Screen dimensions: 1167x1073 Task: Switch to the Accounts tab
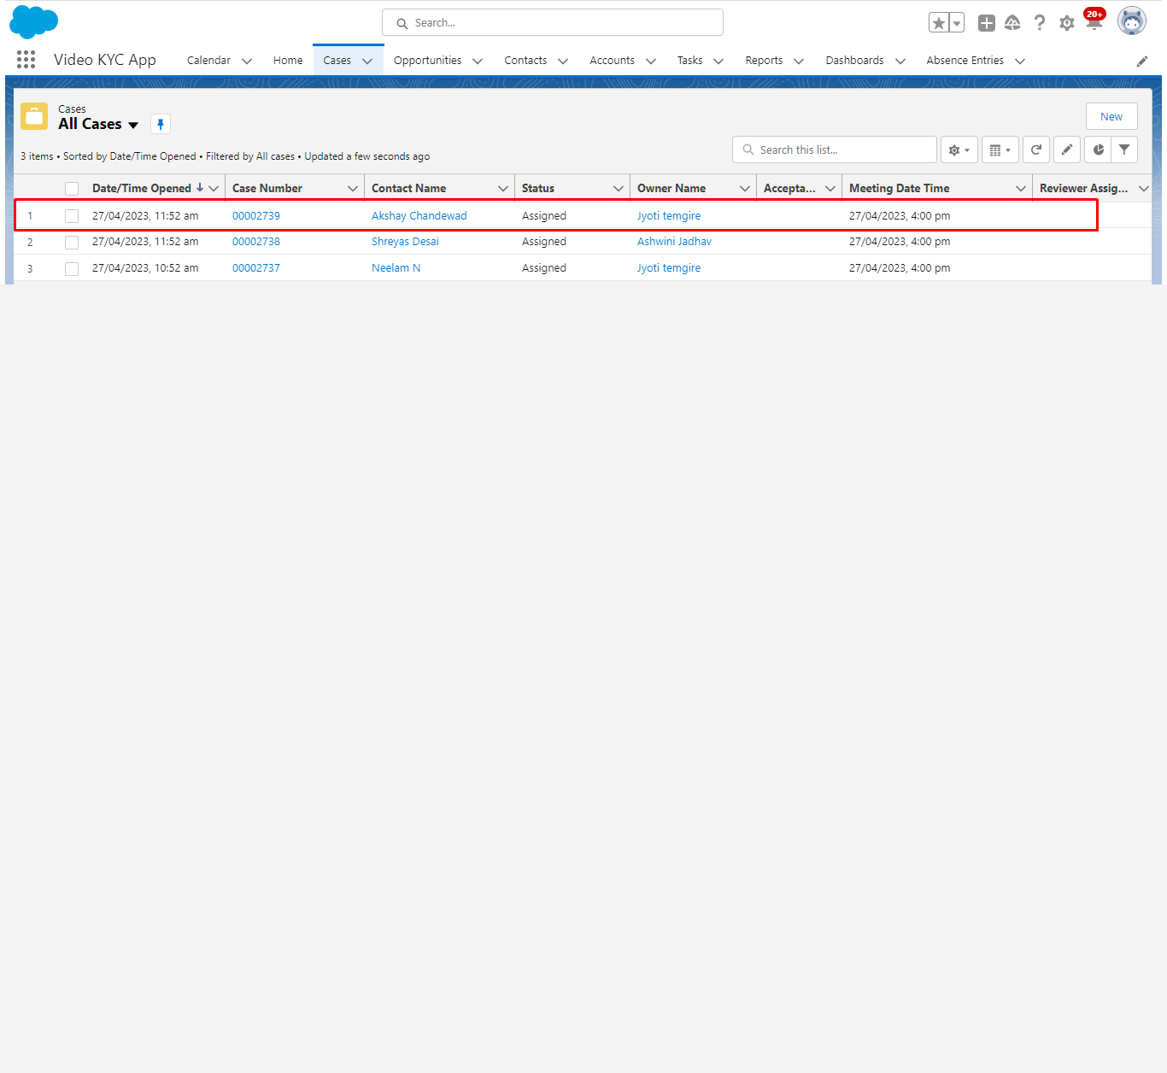pos(612,61)
